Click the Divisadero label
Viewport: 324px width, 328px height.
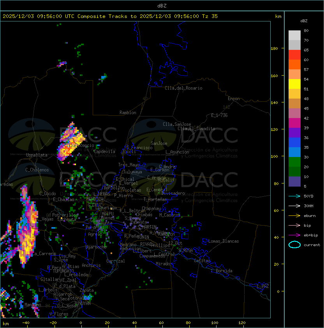173,193
